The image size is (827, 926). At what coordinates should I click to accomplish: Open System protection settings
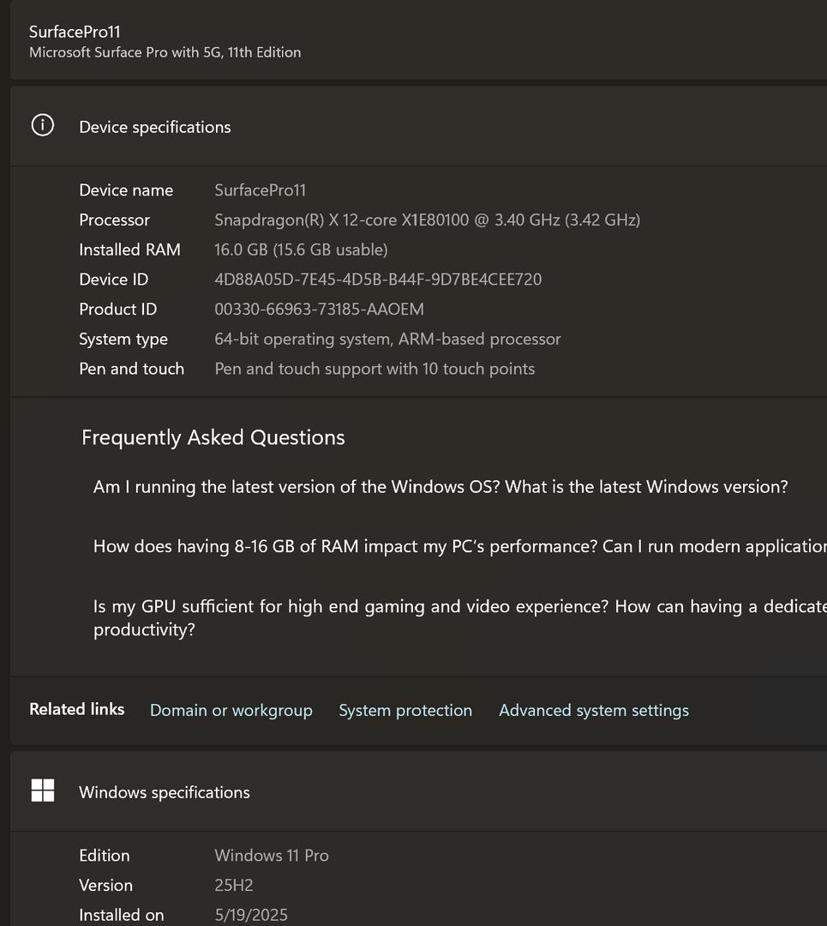pyautogui.click(x=405, y=710)
